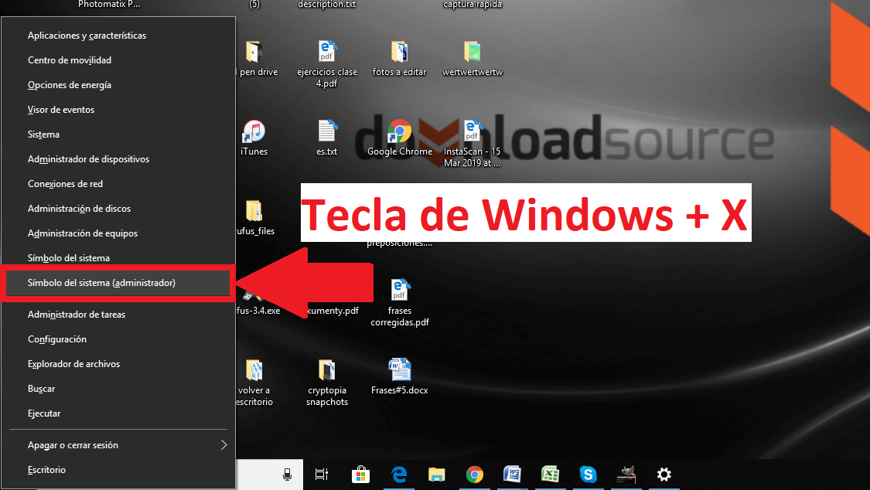The image size is (870, 490).
Task: Click the Photomatix P... label
Action: click(x=109, y=5)
